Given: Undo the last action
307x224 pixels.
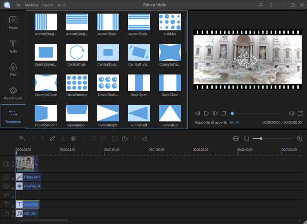Looking at the screenshot, I should point(22,139).
